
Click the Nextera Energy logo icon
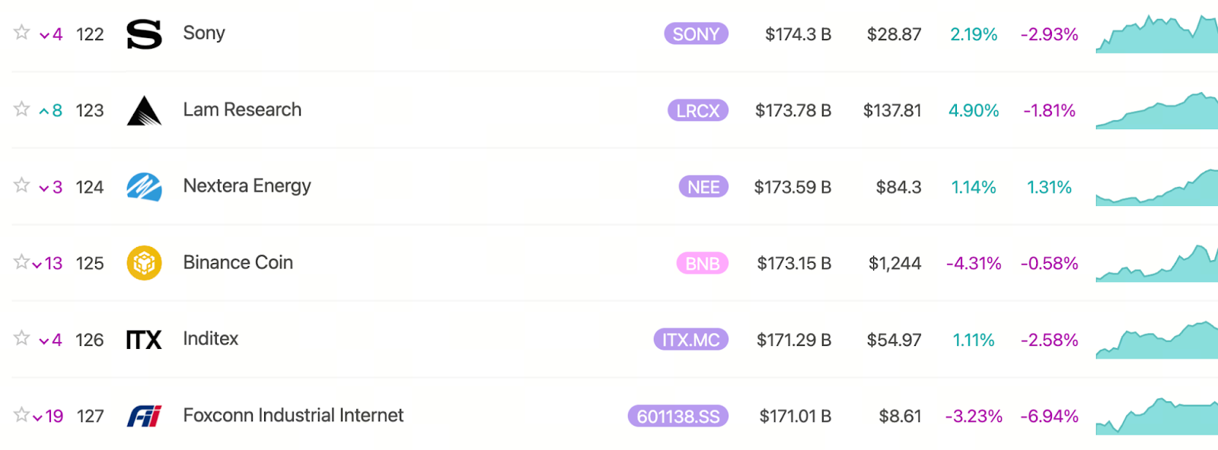(144, 187)
